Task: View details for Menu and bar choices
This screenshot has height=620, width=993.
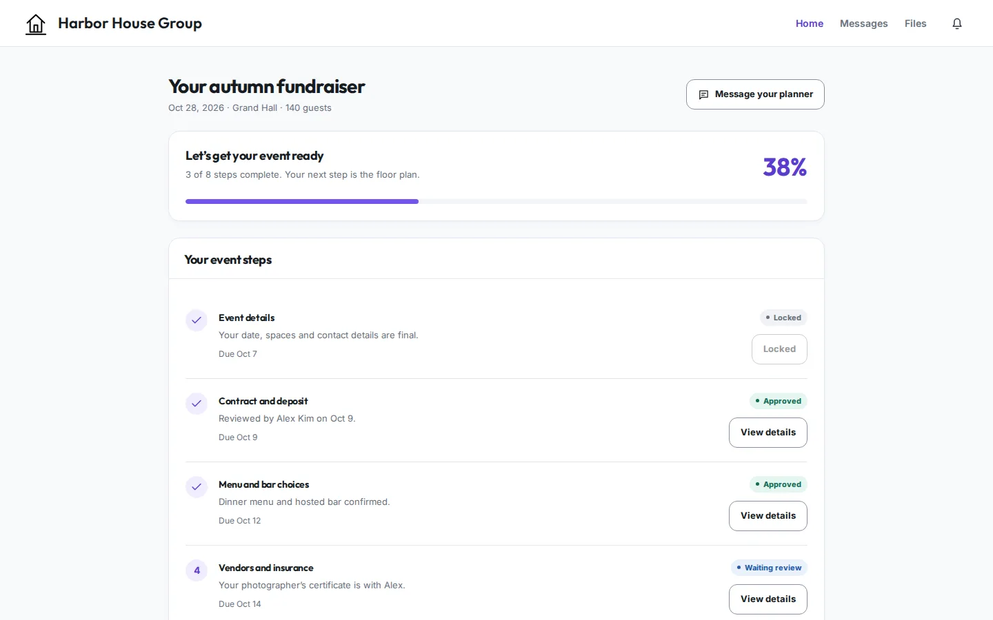Action: pyautogui.click(x=768, y=516)
